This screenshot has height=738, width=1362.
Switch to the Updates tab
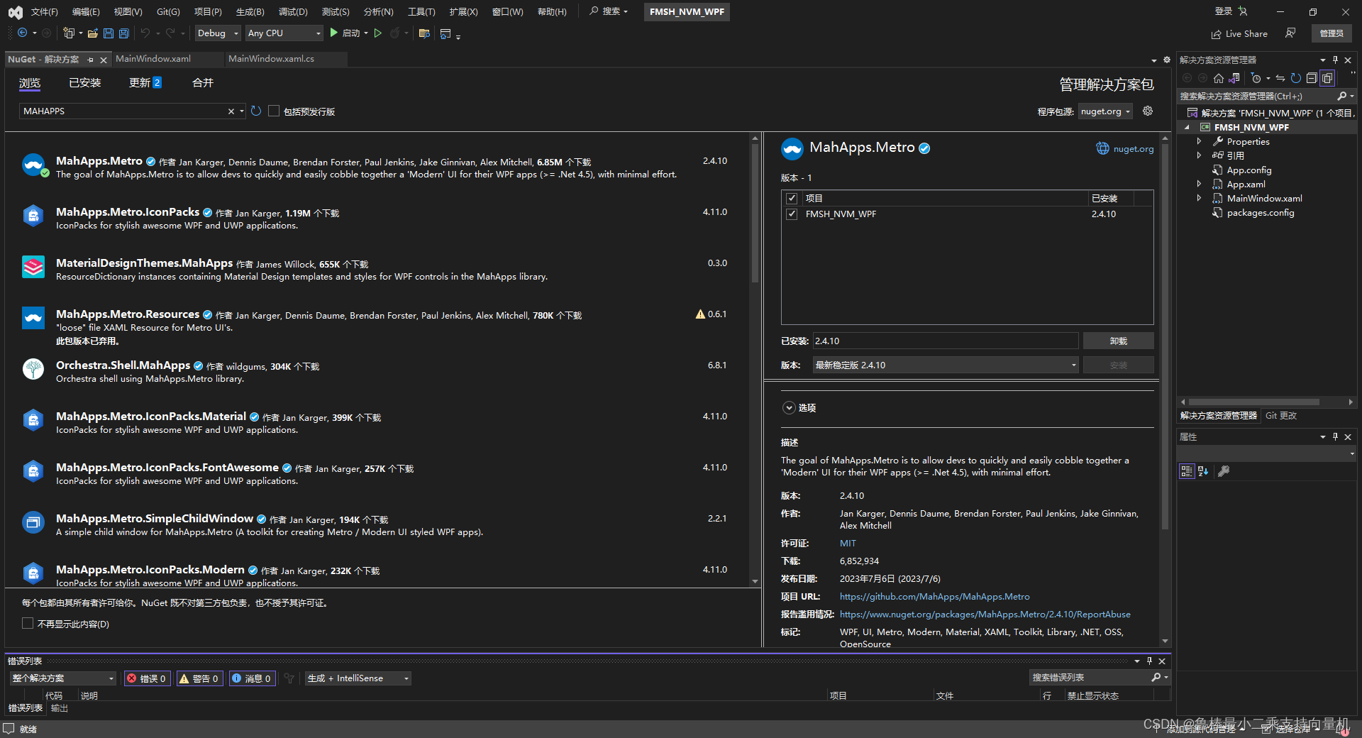click(145, 83)
